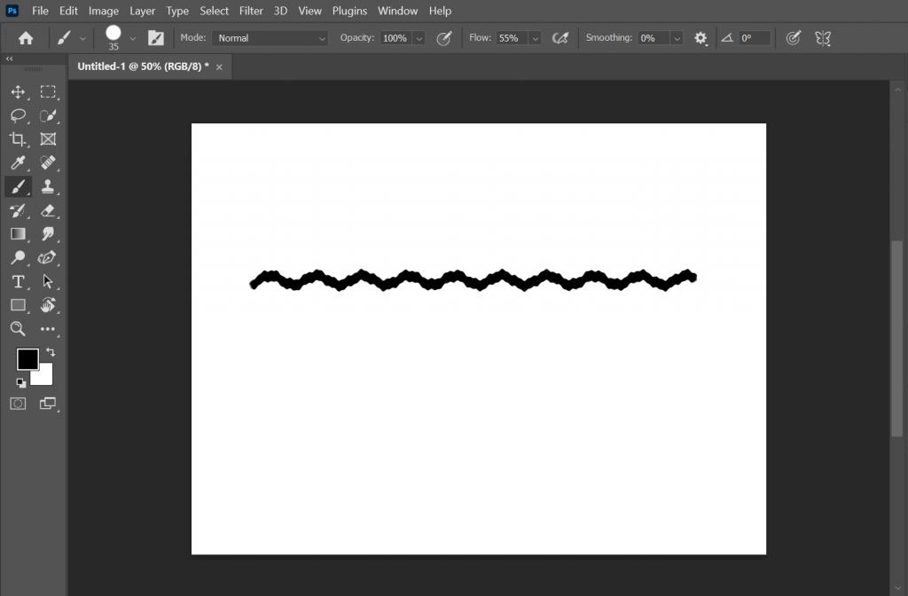908x596 pixels.
Task: Toggle the Brush Settings panel
Action: click(156, 37)
